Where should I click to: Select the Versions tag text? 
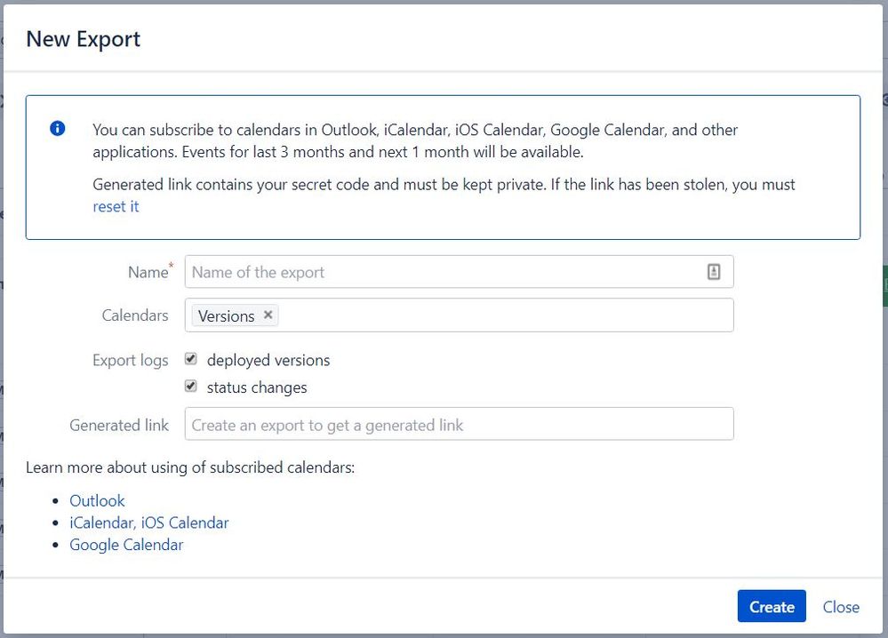226,315
